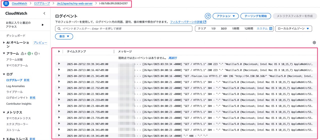Click the メッセージ column header

coord(125,51)
